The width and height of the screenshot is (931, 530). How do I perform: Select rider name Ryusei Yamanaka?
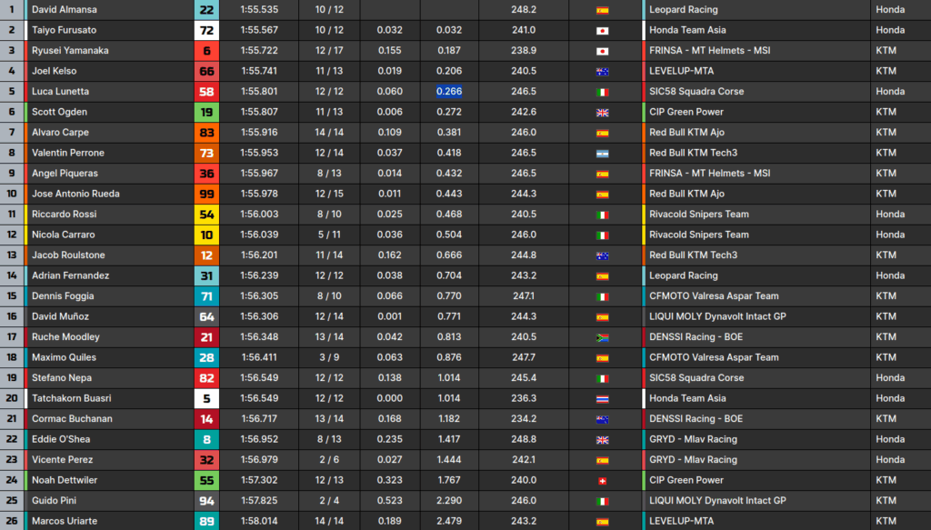click(70, 50)
